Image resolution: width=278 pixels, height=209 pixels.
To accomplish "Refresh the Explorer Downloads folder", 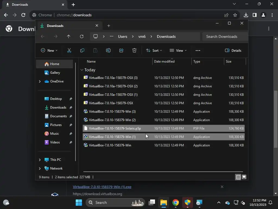I will (81, 36).
